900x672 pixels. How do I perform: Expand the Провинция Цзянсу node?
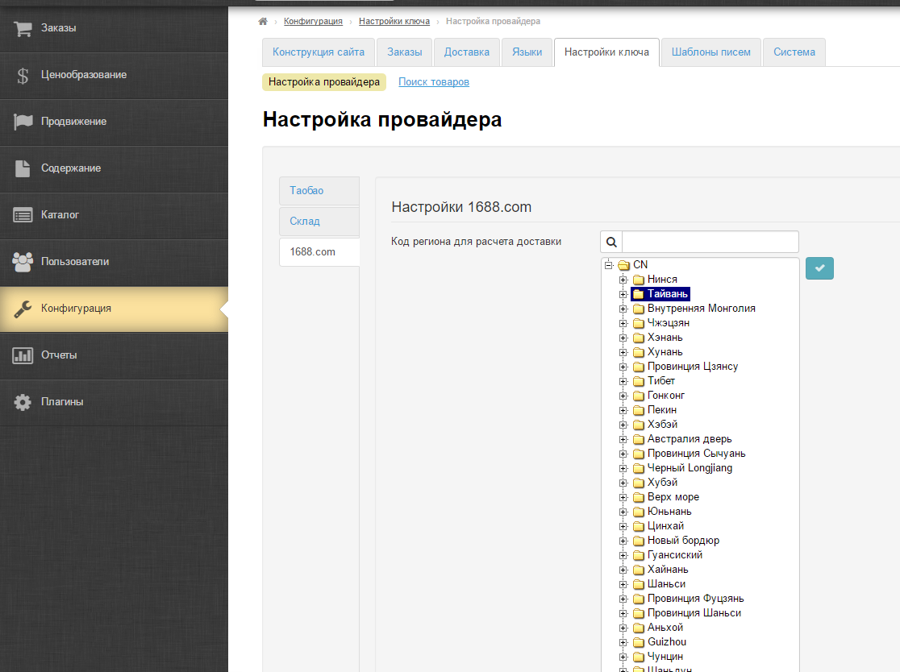623,367
